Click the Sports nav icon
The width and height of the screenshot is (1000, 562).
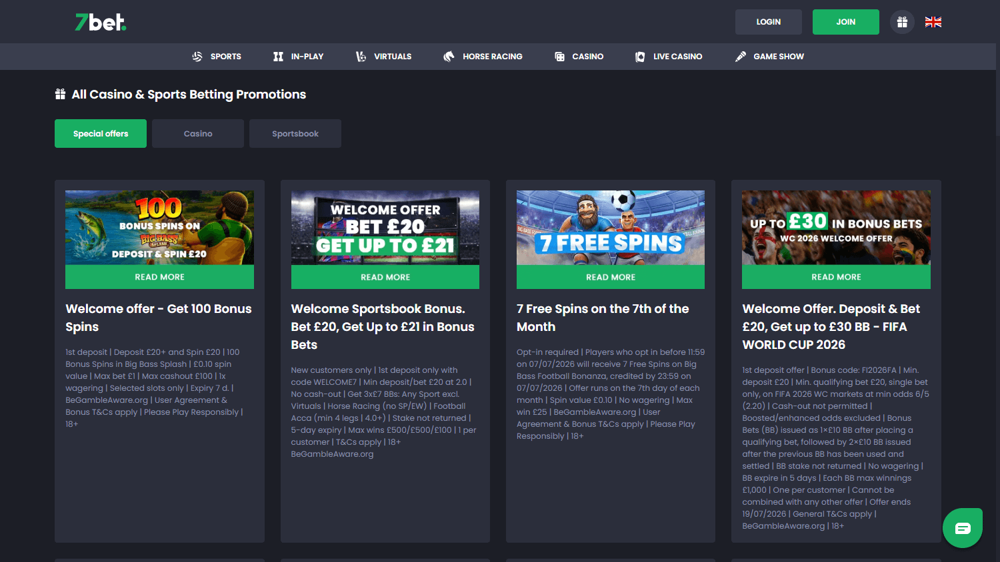tap(197, 57)
